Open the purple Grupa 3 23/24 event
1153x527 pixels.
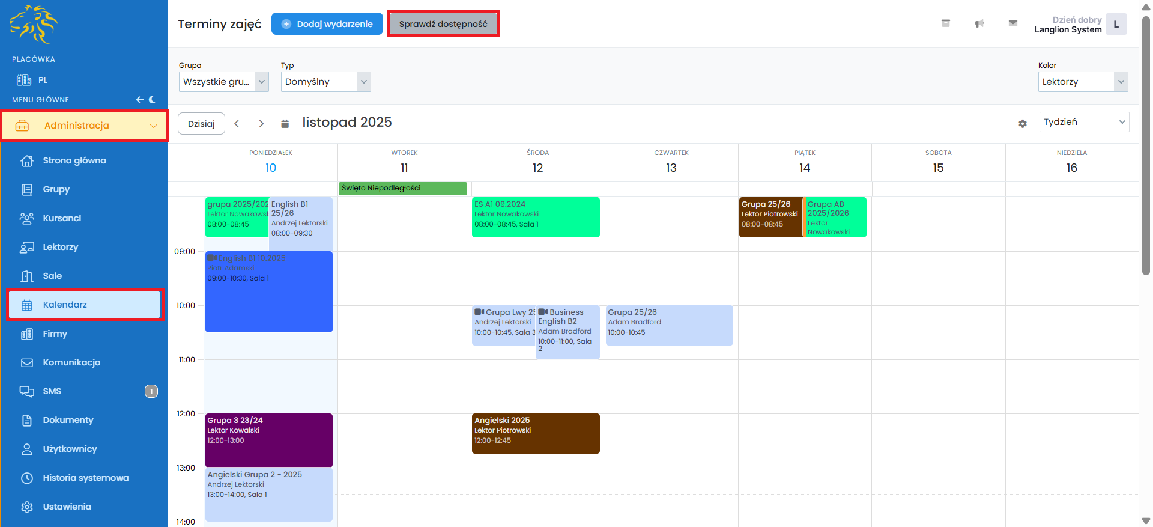[268, 440]
